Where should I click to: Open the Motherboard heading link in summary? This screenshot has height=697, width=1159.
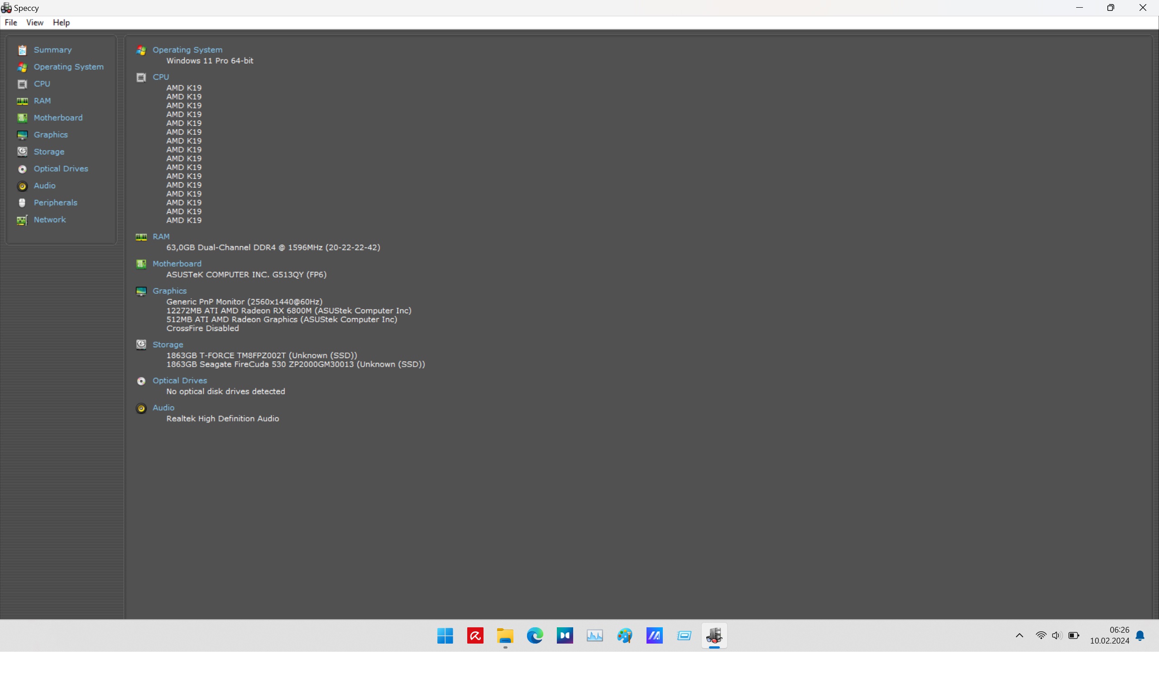[177, 263]
